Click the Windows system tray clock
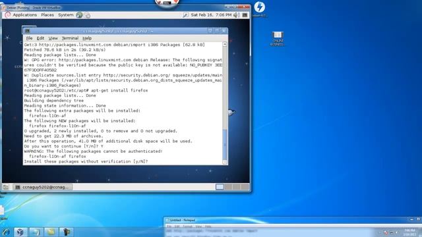422x237 pixels. [x=409, y=232]
